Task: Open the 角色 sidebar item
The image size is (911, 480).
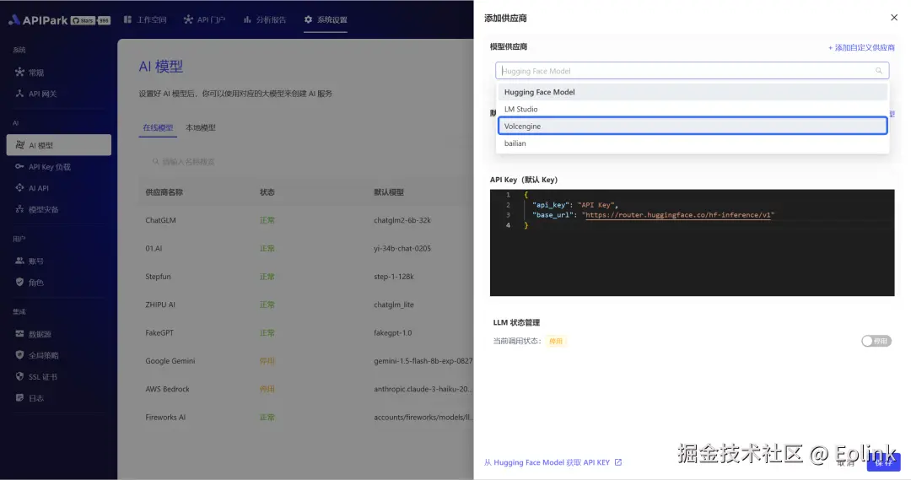Action: coord(59,283)
